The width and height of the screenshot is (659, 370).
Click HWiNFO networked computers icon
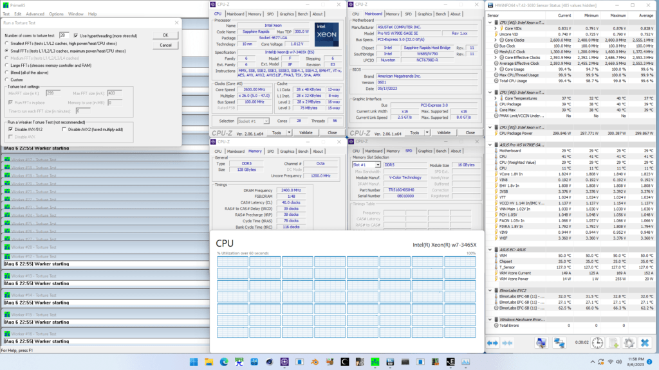pos(559,343)
